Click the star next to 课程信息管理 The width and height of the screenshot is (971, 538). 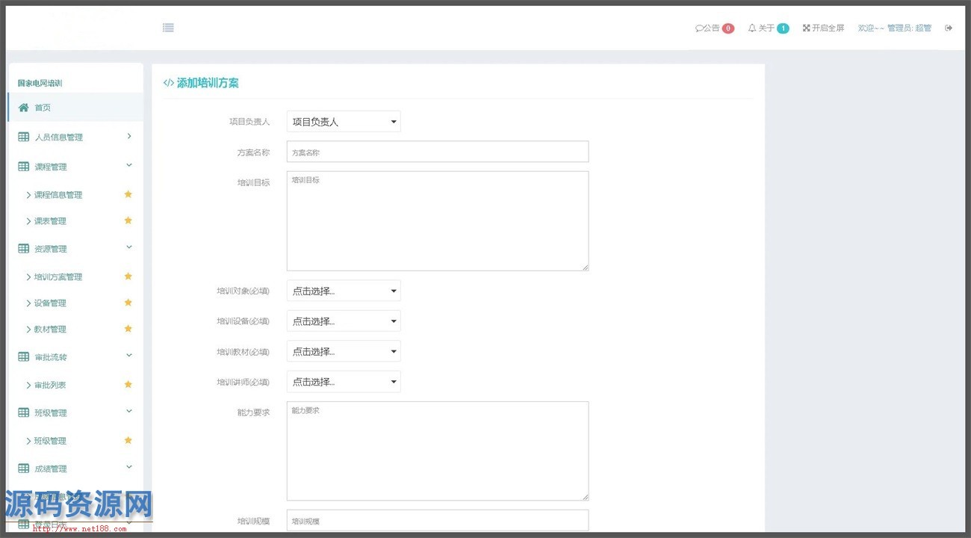pos(128,194)
